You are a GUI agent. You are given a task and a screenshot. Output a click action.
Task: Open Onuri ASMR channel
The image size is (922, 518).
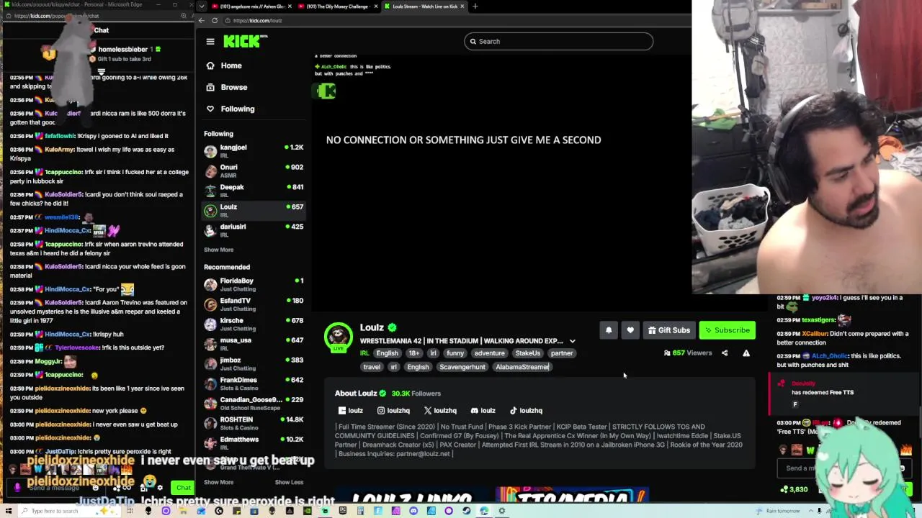[254, 171]
